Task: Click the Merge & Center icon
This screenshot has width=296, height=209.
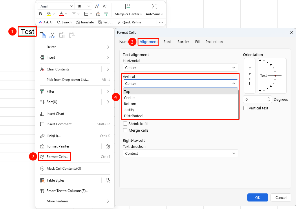Action: click(x=128, y=6)
